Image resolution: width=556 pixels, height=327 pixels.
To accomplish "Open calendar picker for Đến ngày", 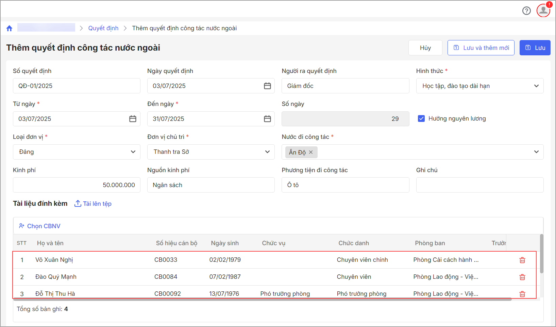I will (x=267, y=119).
